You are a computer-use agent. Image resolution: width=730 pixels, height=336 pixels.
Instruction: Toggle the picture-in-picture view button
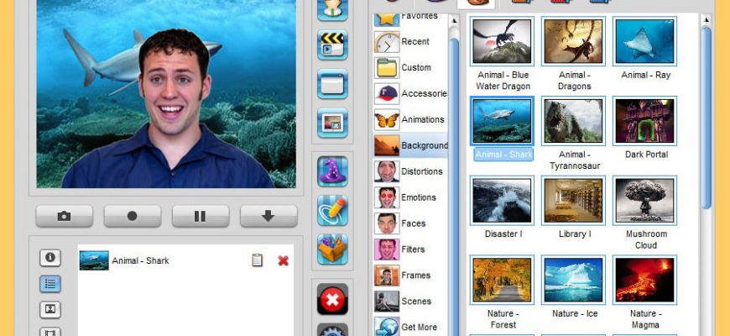coord(50,309)
